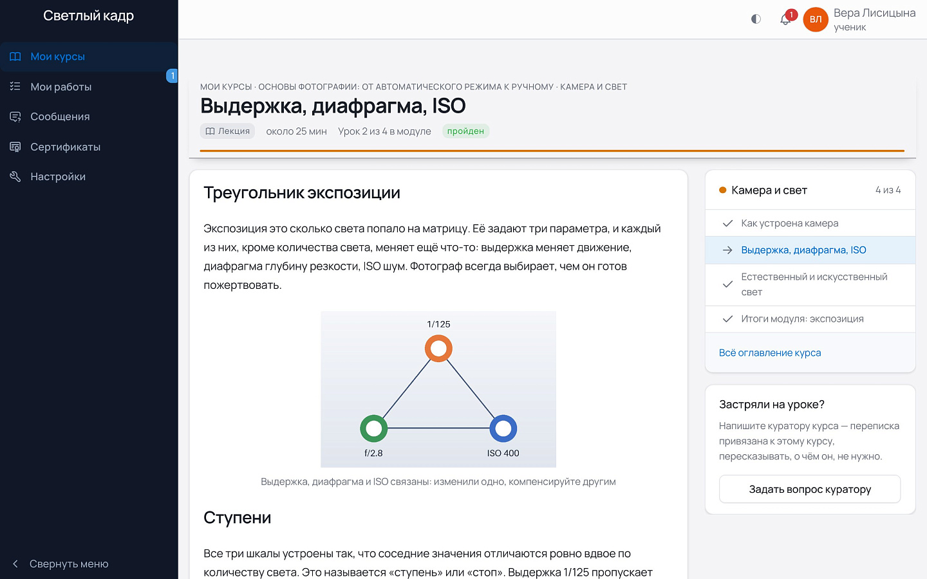Image resolution: width=927 pixels, height=579 pixels.
Task: Go to МОИ КУРСЫ breadcrumb
Action: [x=226, y=87]
